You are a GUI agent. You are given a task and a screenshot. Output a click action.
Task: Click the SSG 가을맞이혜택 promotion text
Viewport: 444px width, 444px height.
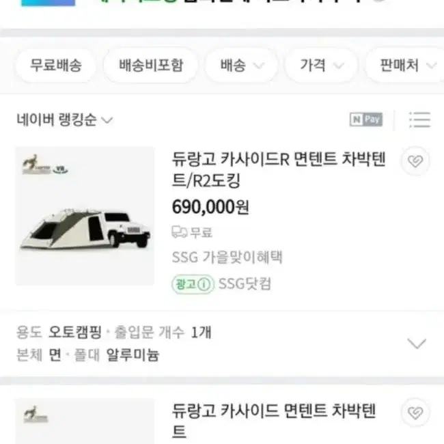pyautogui.click(x=227, y=258)
